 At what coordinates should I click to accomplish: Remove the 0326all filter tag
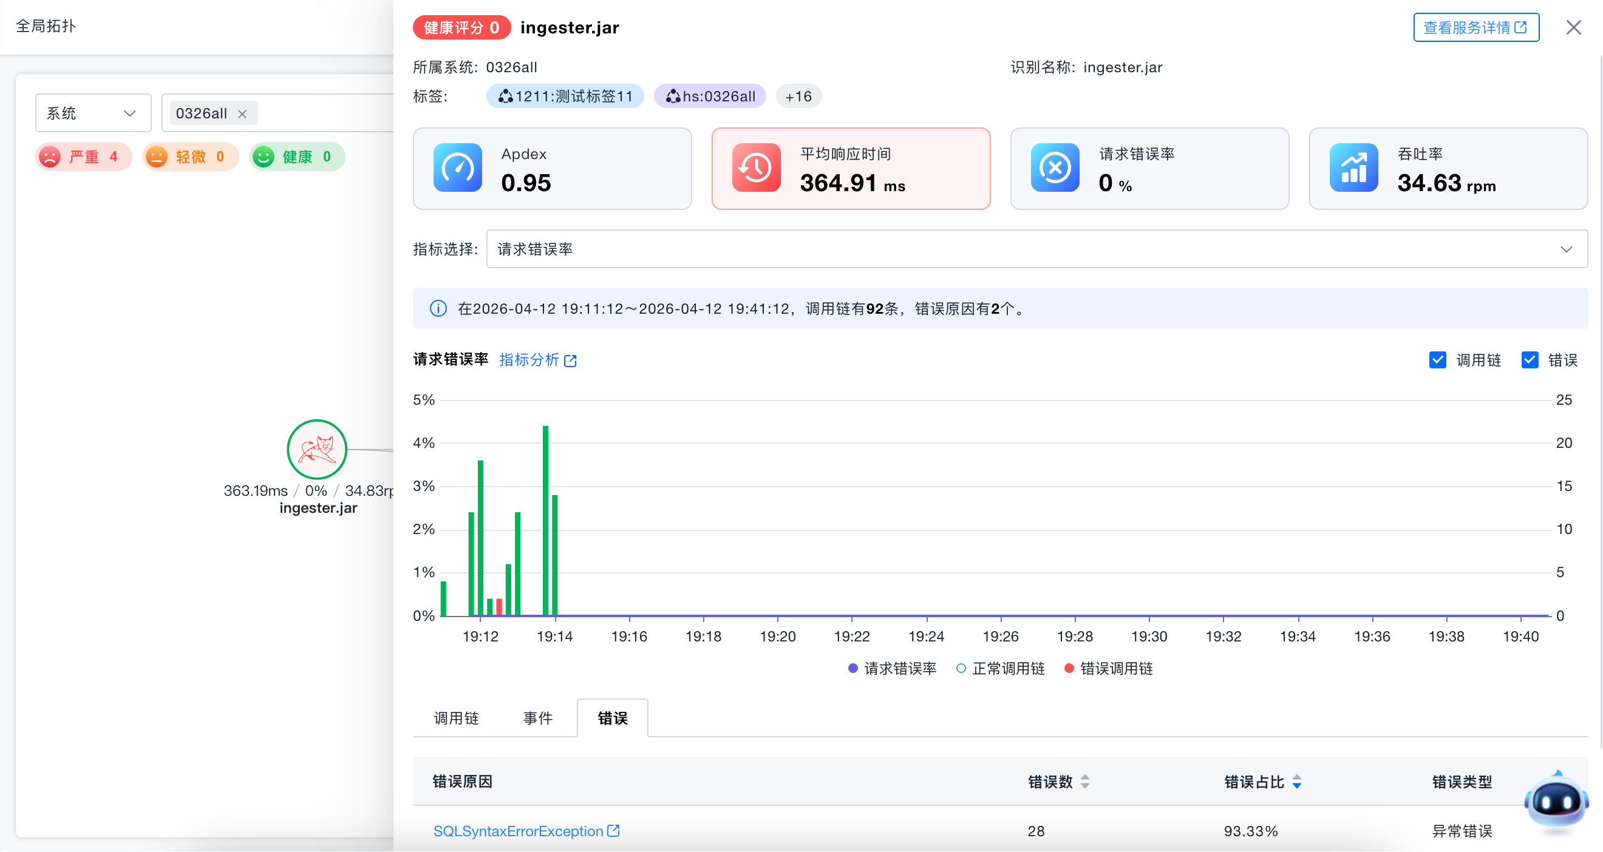pyautogui.click(x=243, y=114)
